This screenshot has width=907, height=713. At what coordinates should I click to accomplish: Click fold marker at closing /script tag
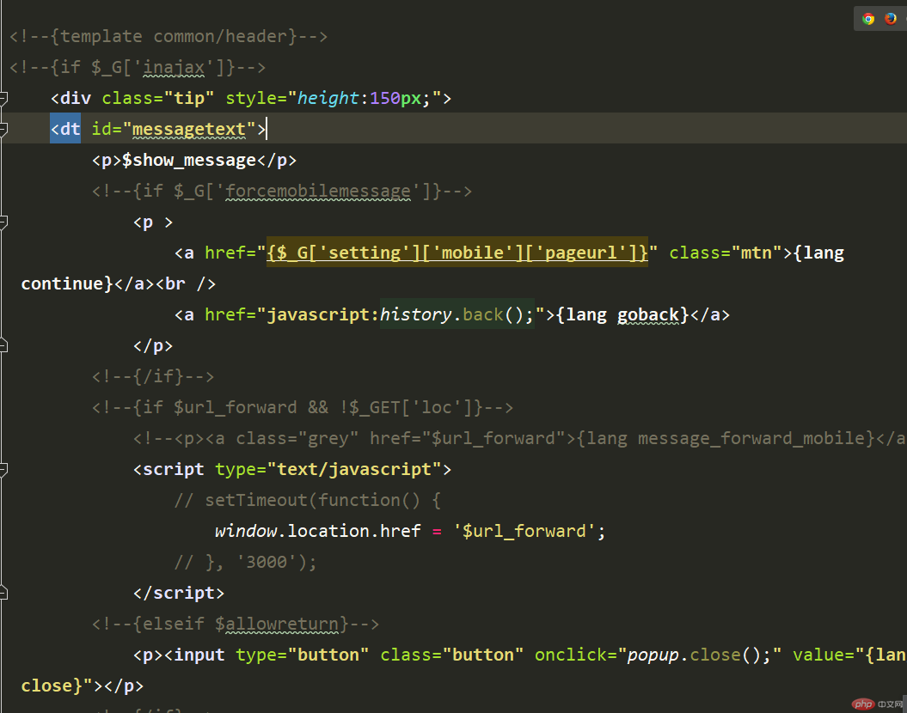click(x=3, y=593)
